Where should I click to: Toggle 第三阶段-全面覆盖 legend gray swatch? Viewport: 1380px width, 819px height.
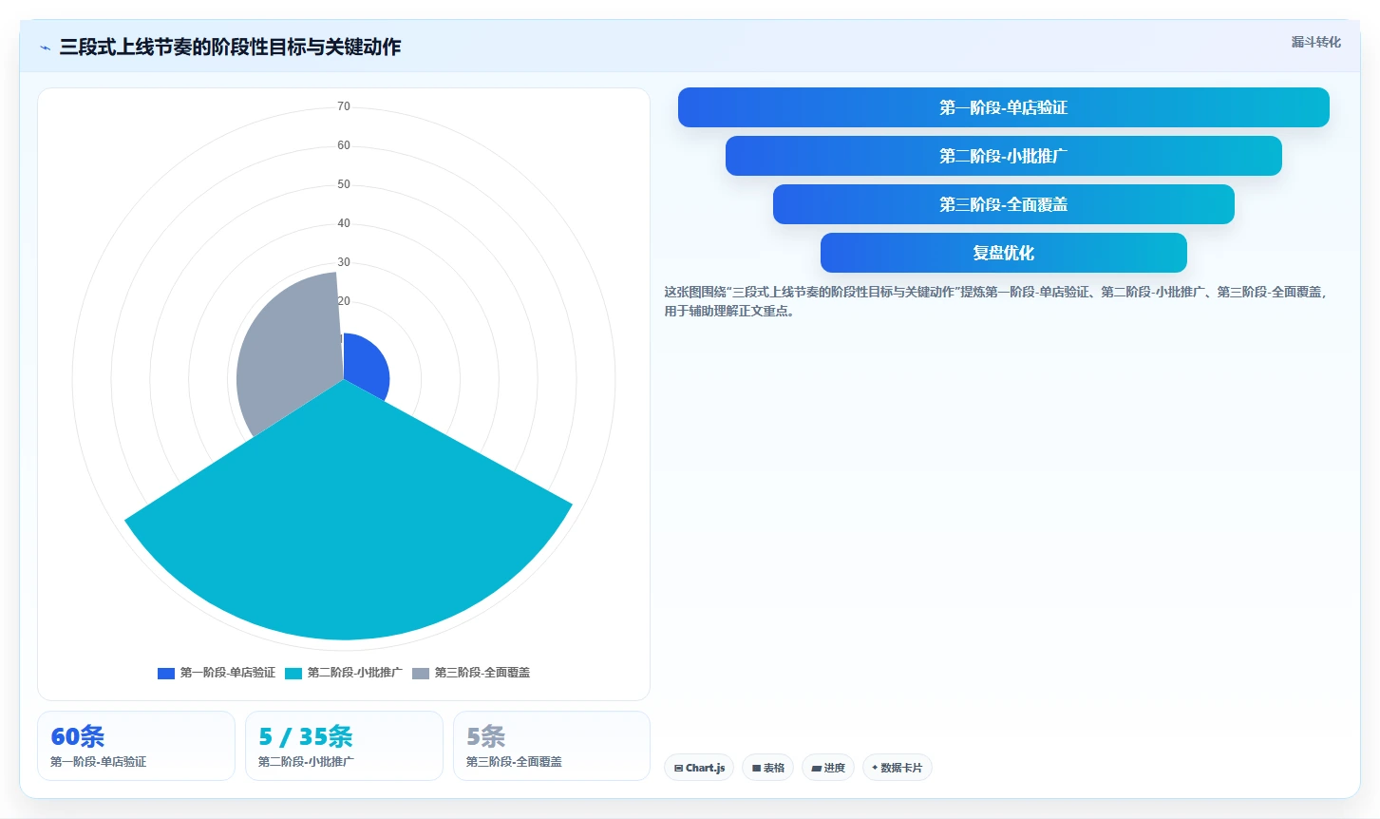click(420, 673)
